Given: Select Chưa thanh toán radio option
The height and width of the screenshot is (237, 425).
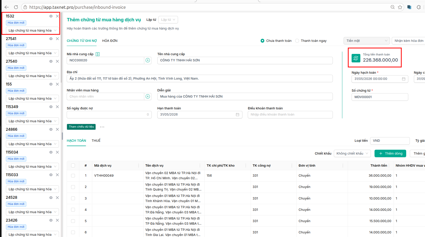Looking at the screenshot, I should click(262, 41).
